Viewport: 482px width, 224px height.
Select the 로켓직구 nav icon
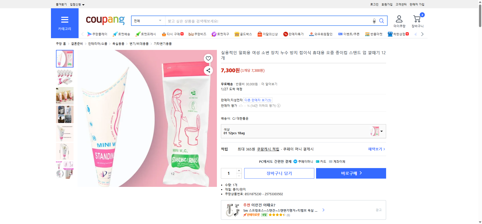[x=220, y=34]
